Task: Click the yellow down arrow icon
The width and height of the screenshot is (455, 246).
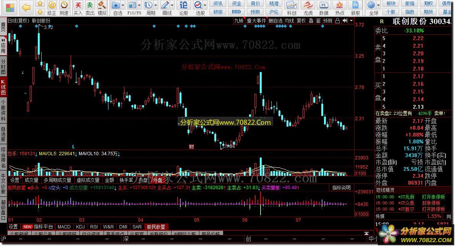Action: tap(40, 11)
